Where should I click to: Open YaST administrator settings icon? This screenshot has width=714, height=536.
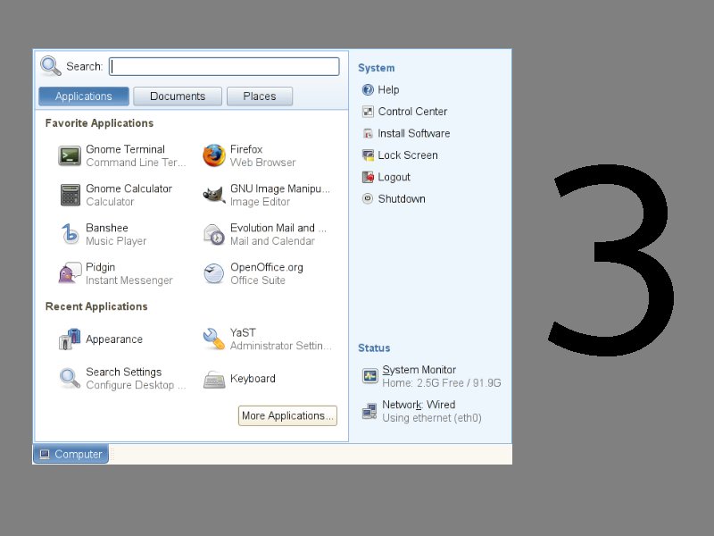pyautogui.click(x=213, y=339)
